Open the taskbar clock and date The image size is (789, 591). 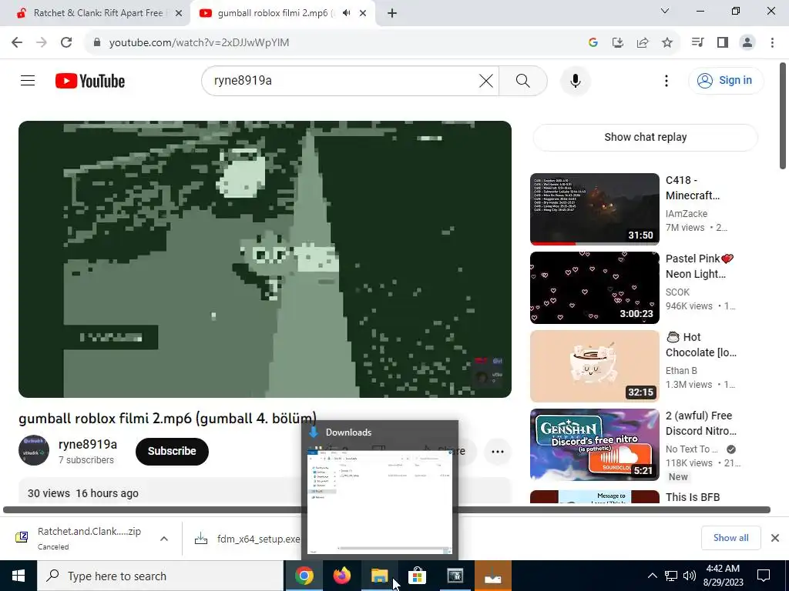point(723,576)
